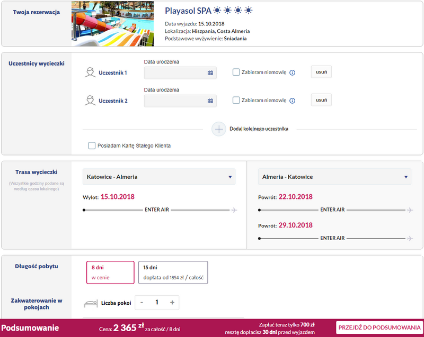Click the Uczestnik 1 person icon

tap(90, 72)
